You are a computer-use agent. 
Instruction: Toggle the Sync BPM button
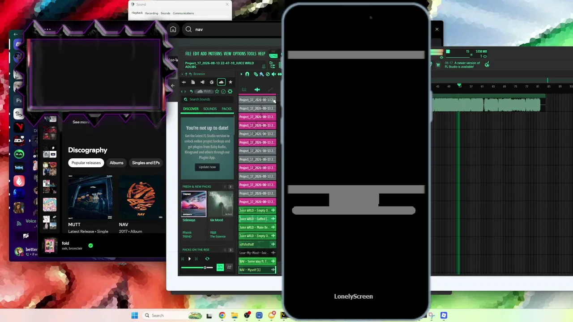point(220,267)
